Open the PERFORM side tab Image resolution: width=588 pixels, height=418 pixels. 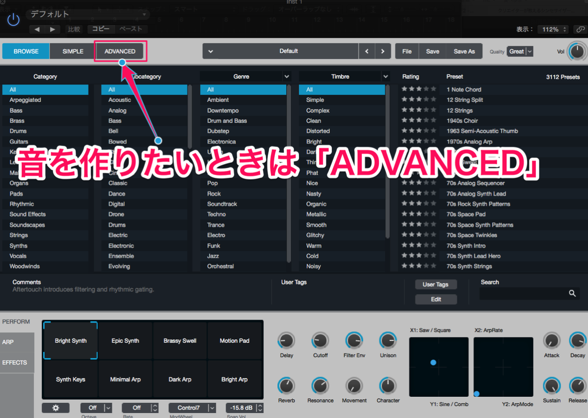tap(16, 322)
